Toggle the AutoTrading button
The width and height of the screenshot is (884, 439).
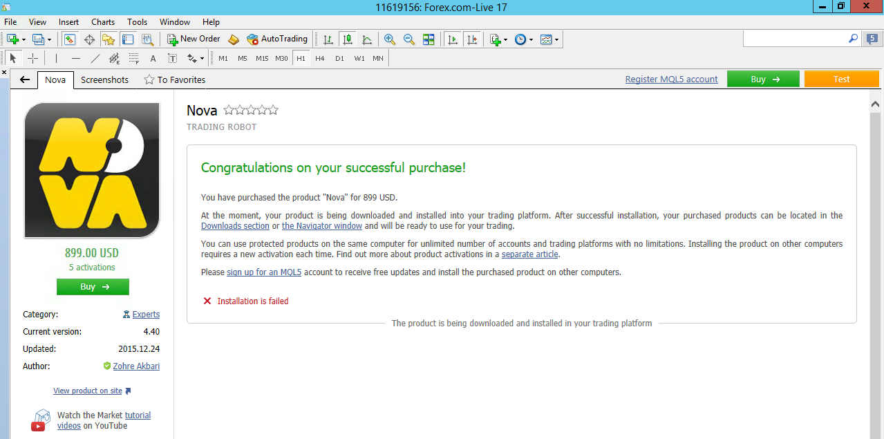[277, 39]
